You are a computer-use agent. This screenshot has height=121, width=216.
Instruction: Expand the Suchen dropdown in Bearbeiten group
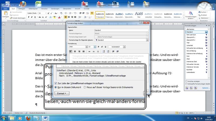click(207, 12)
